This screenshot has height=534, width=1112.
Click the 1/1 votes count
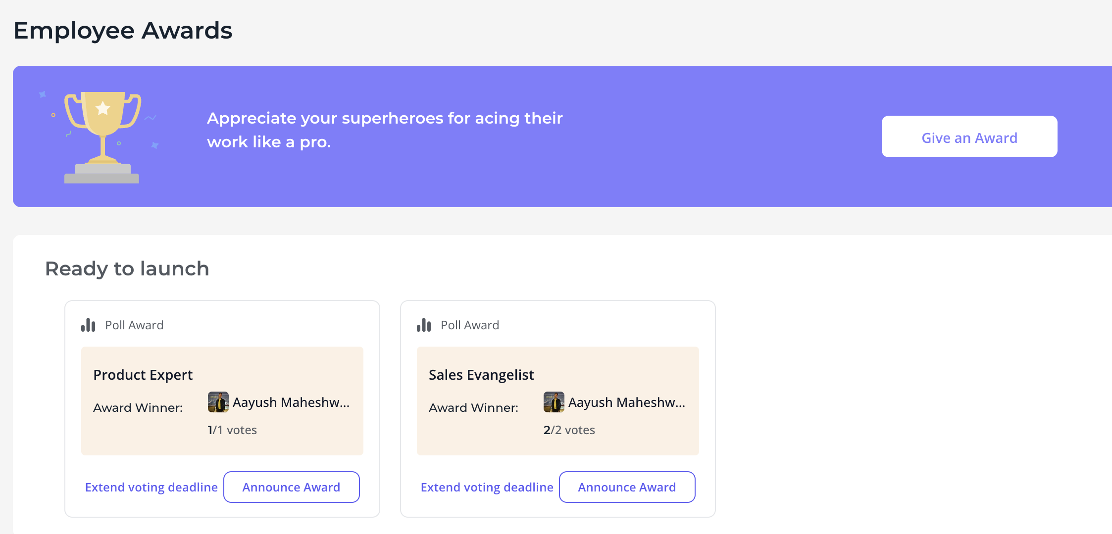[232, 430]
